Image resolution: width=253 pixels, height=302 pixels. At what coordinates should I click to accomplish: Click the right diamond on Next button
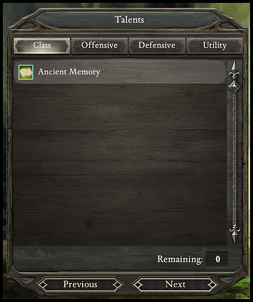(x=212, y=284)
